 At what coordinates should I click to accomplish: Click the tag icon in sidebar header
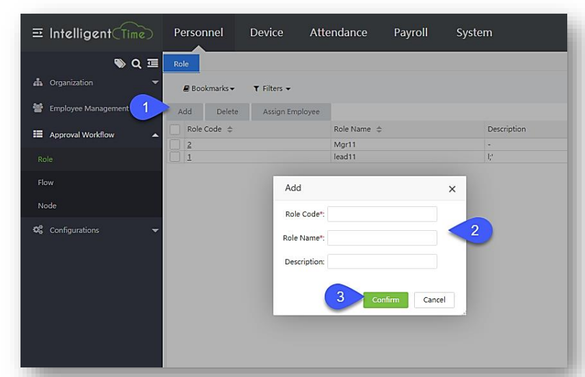[120, 64]
